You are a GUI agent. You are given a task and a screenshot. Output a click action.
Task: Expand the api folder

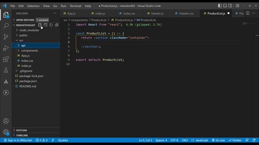coord(36,46)
